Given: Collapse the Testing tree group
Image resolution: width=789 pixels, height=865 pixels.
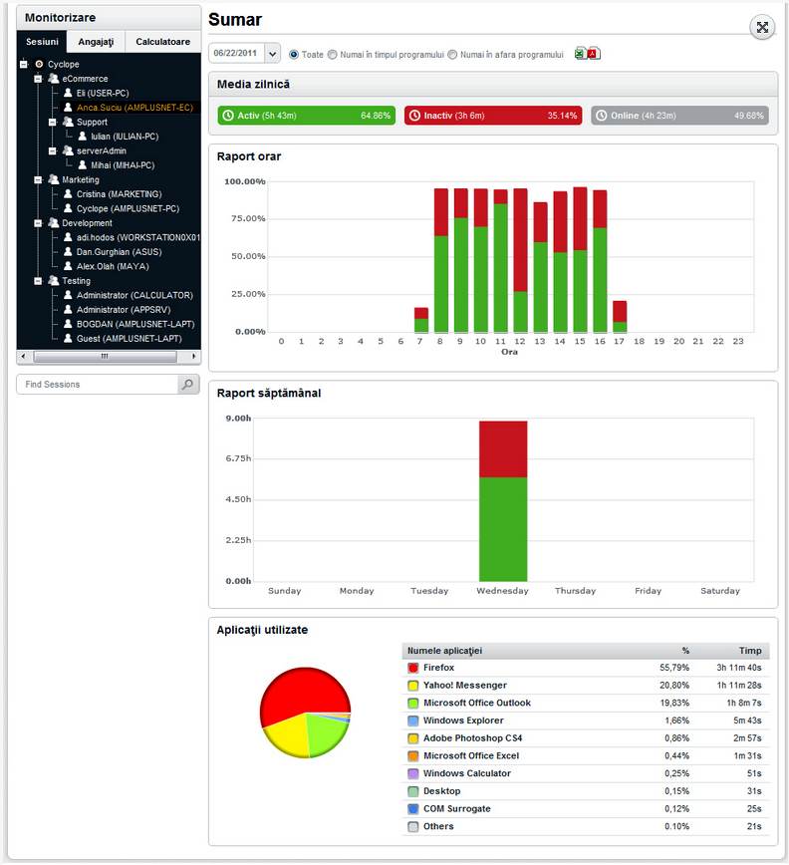Looking at the screenshot, I should pos(38,281).
